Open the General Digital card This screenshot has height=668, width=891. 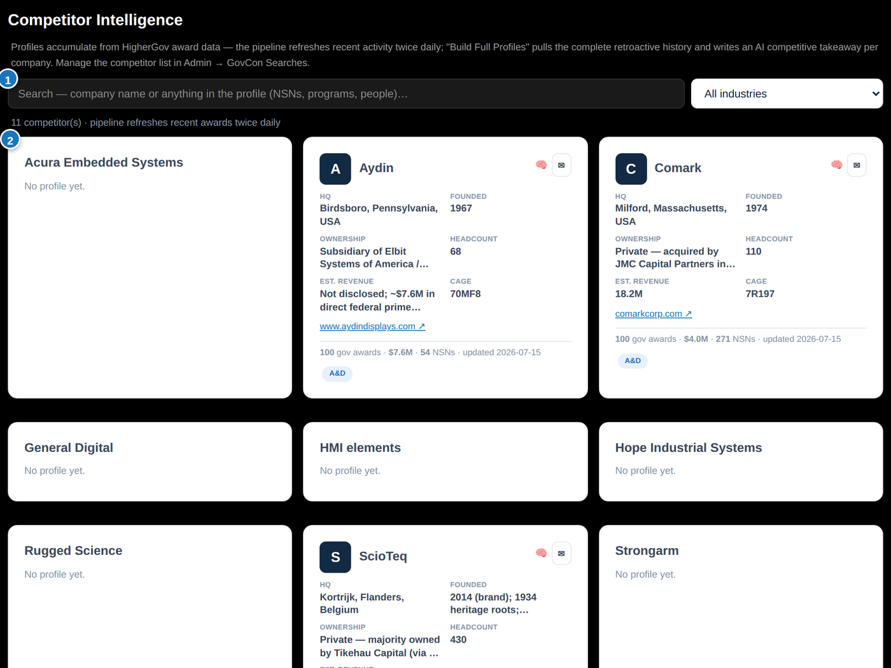click(x=150, y=461)
